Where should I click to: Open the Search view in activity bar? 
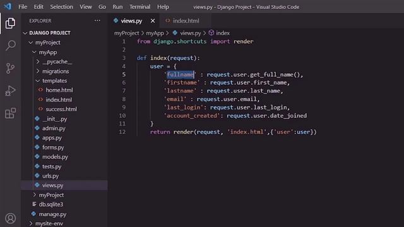coord(10,45)
